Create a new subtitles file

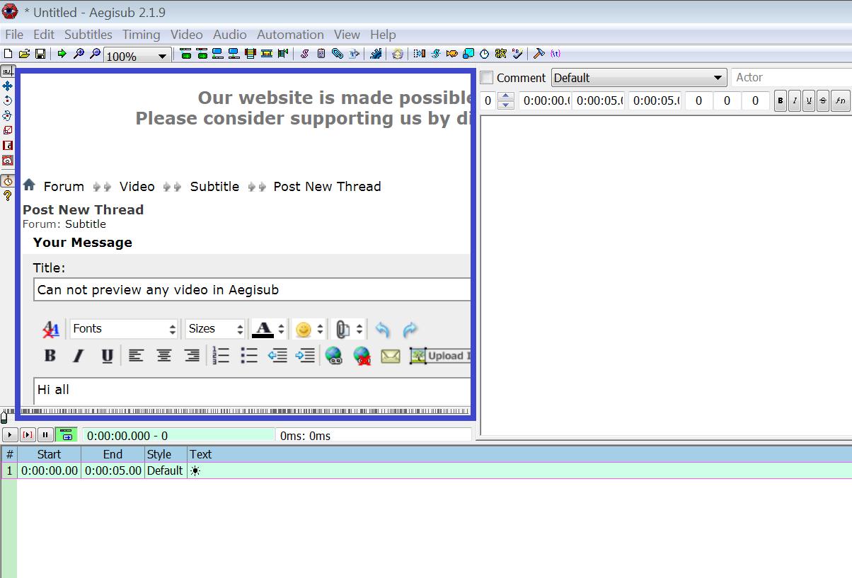coord(8,54)
